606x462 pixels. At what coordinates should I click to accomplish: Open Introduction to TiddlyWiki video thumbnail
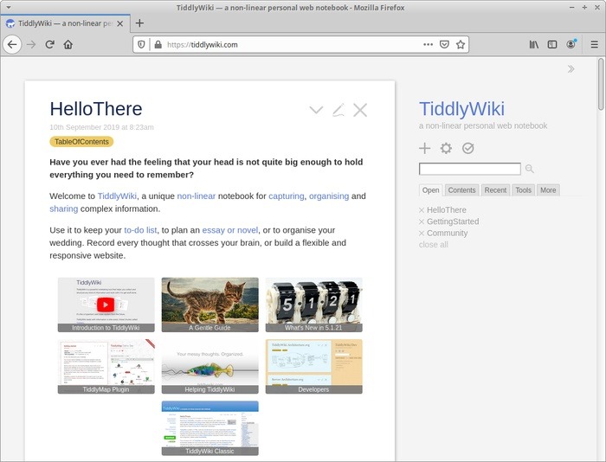point(106,305)
